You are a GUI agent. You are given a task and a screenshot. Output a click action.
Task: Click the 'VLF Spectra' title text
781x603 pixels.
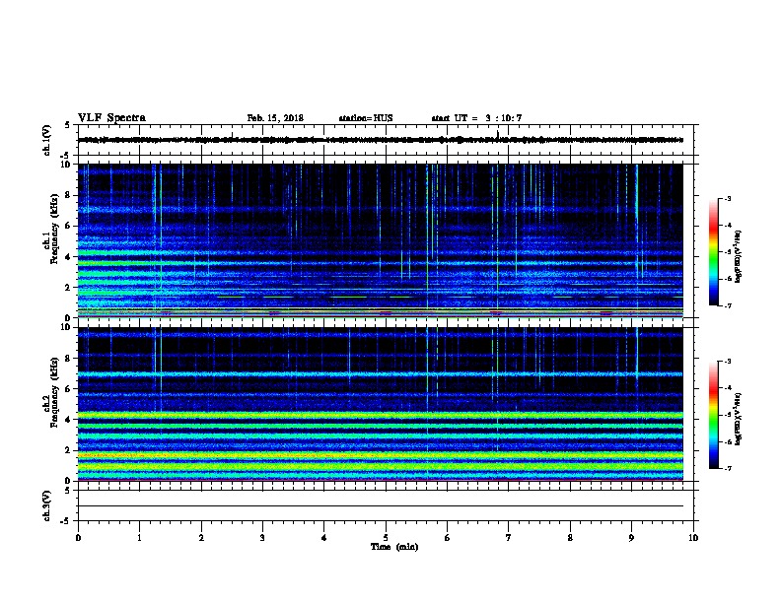111,118
